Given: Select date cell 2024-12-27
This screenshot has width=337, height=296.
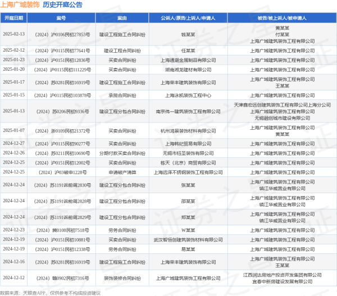Looking at the screenshot, I should 13,143.
